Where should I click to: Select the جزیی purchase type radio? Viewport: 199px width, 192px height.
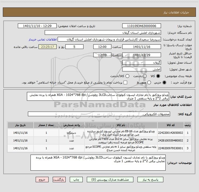pyautogui.click(x=164, y=82)
